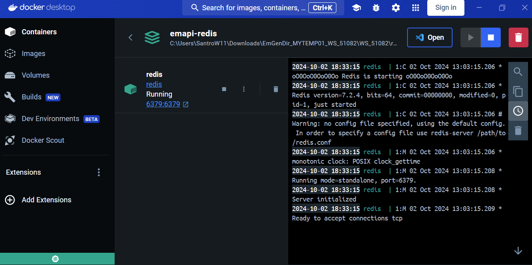Click the Builds wrench icon

(10, 97)
